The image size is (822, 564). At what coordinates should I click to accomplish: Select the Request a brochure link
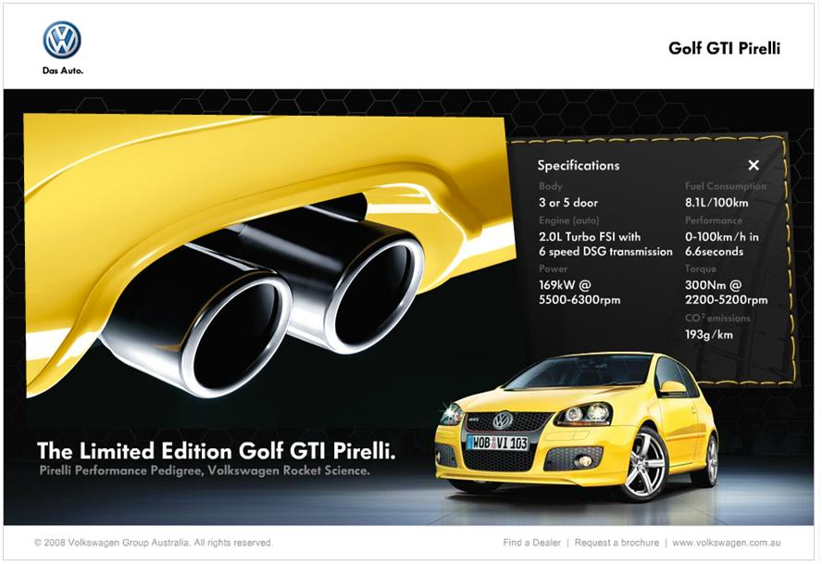tap(616, 543)
